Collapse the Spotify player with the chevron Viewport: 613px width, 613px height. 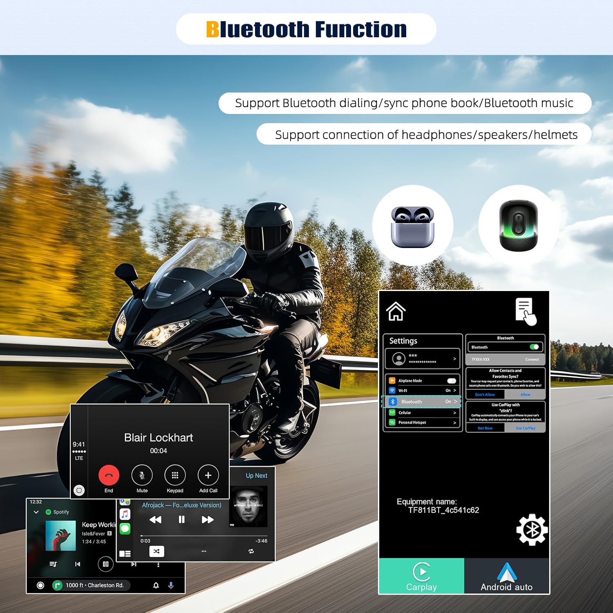point(36,512)
